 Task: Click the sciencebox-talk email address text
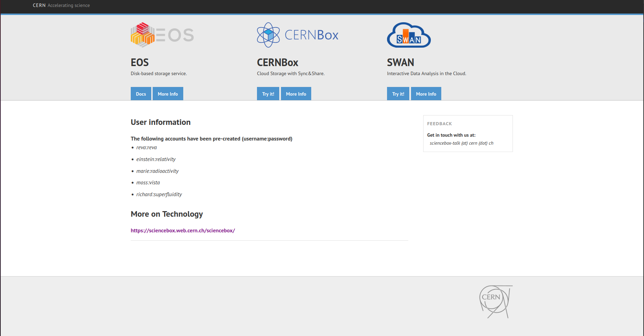(x=461, y=143)
